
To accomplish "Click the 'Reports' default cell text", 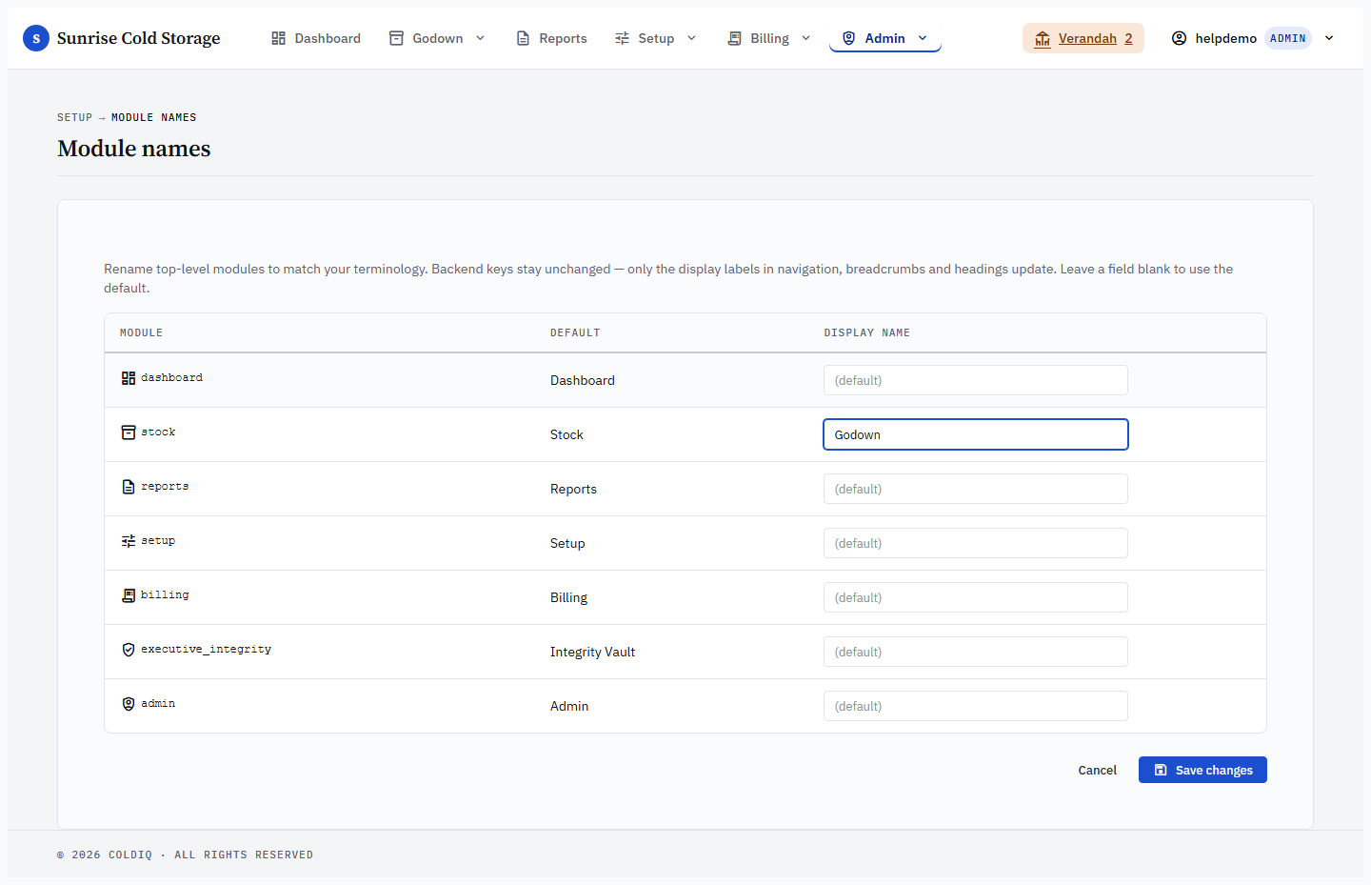I will click(x=573, y=489).
